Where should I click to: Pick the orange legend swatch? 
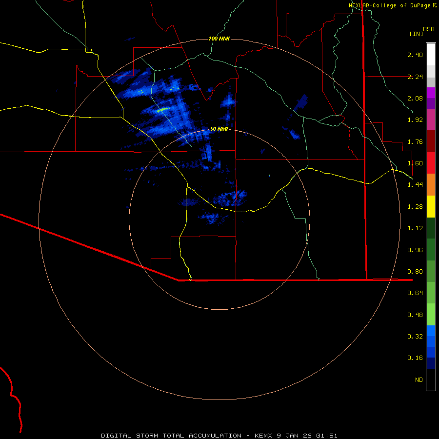click(431, 184)
